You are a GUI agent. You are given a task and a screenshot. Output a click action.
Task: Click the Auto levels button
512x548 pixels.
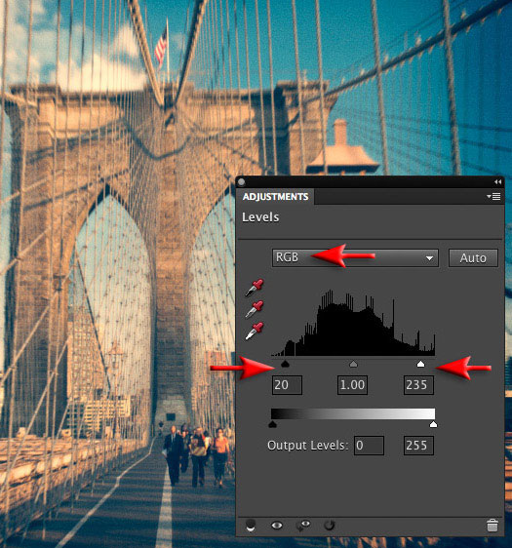(473, 258)
